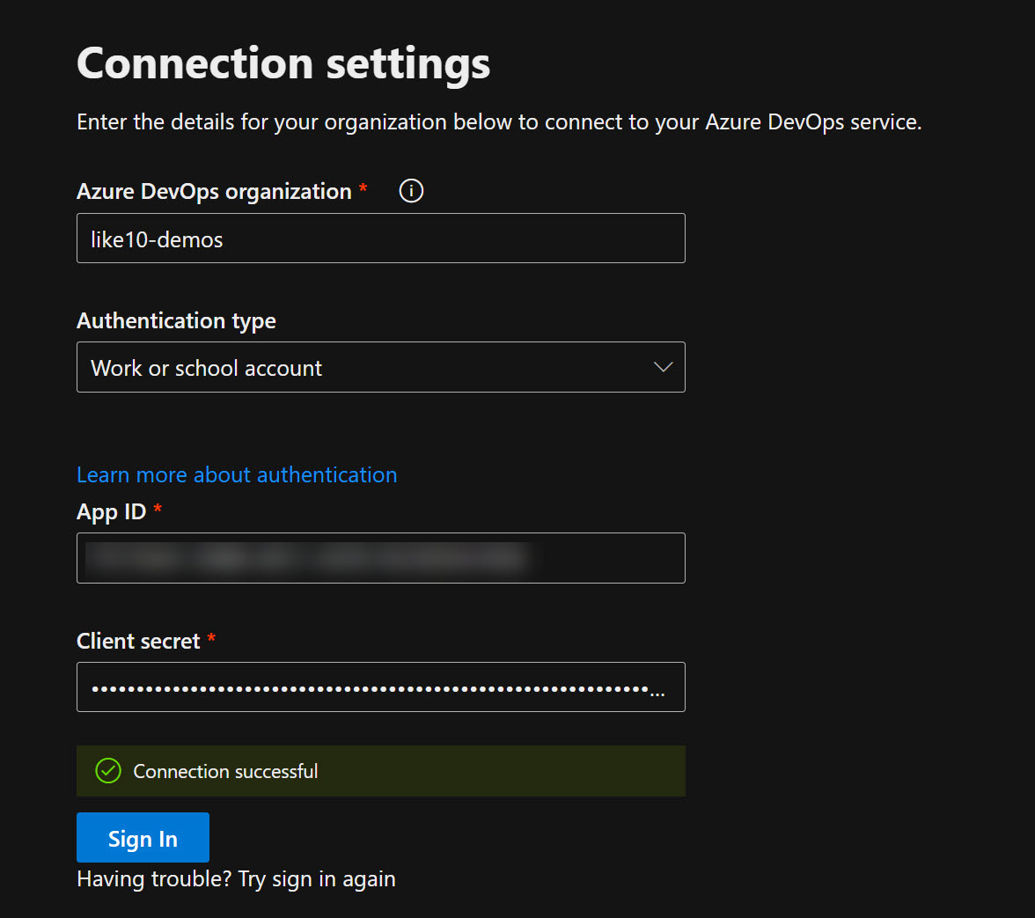Click into the blurred App ID field
1035x918 pixels.
pos(380,558)
